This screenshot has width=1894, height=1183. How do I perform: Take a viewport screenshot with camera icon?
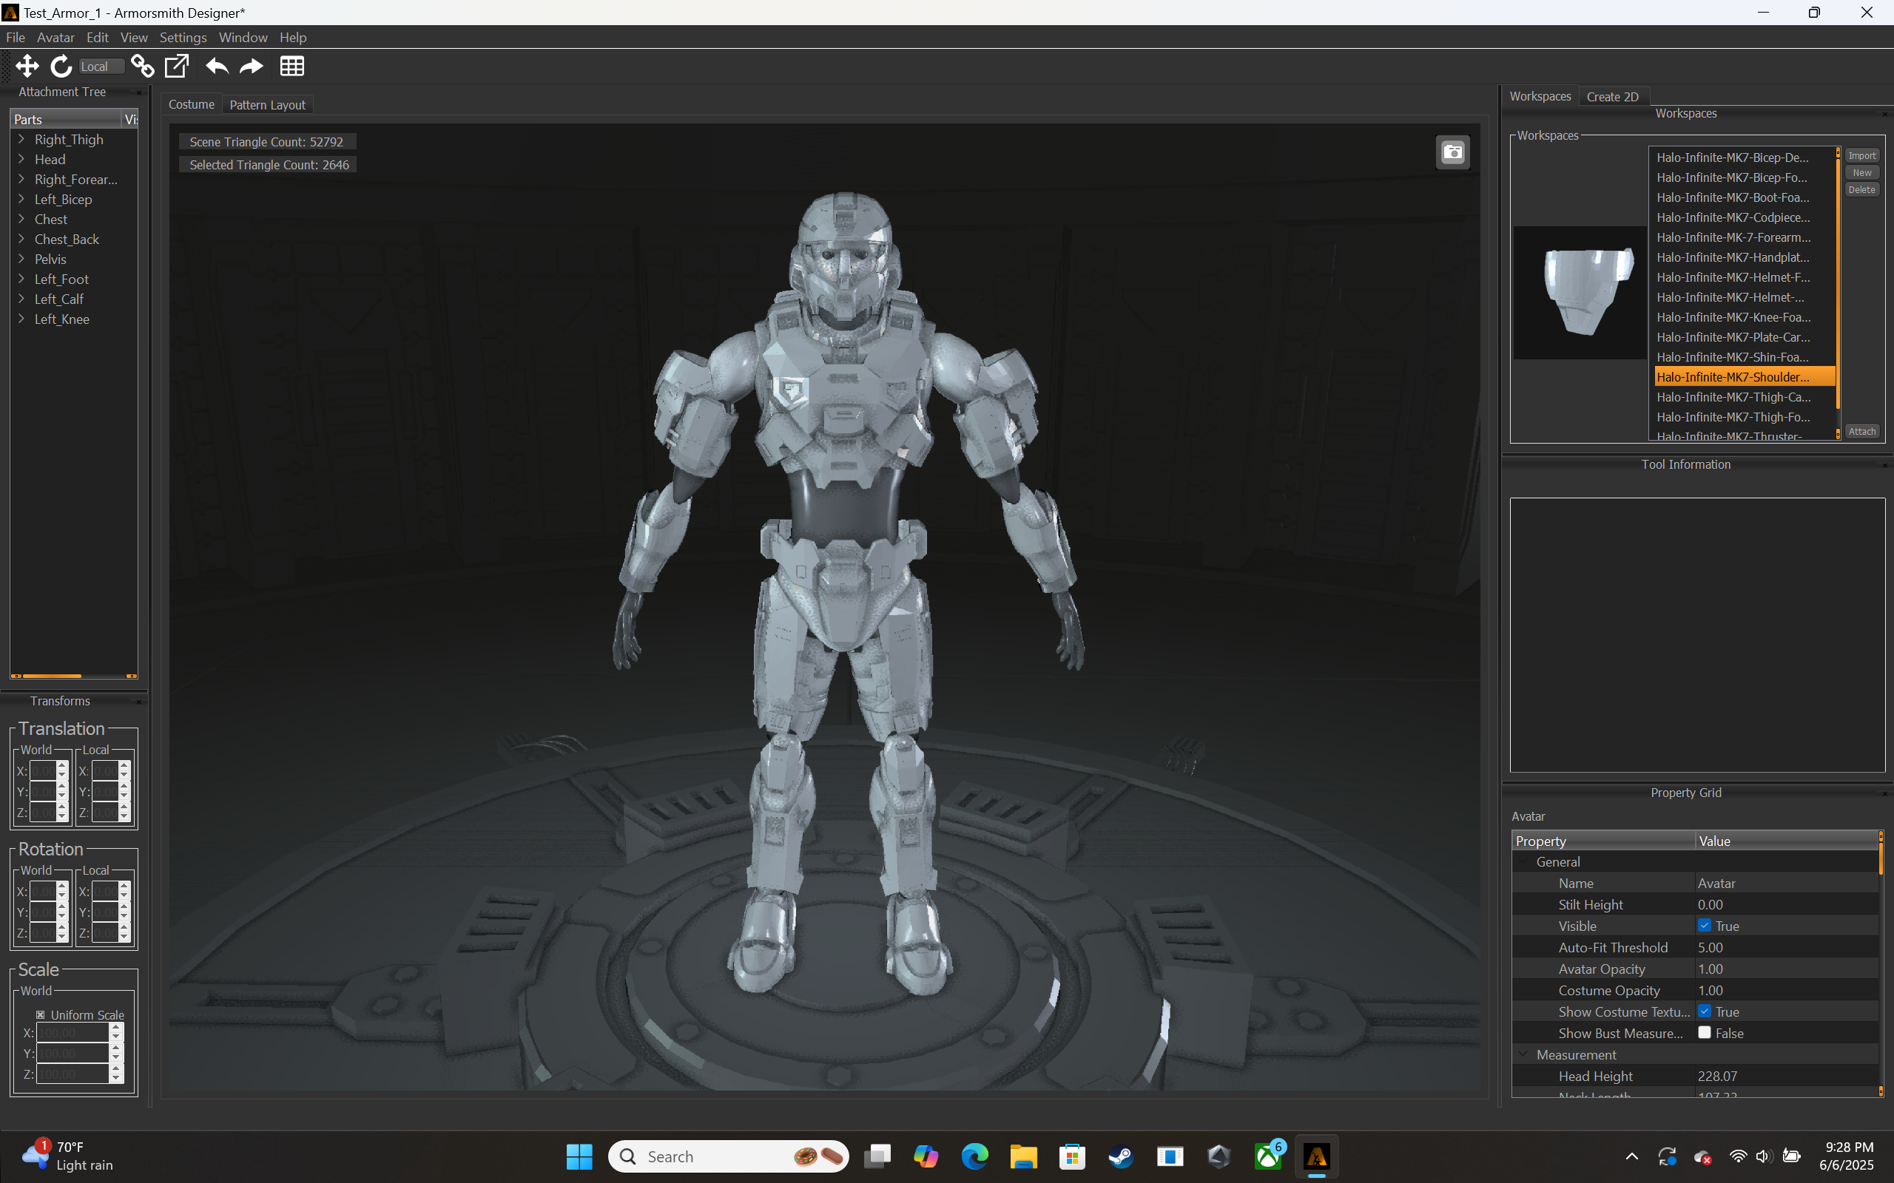pos(1452,152)
